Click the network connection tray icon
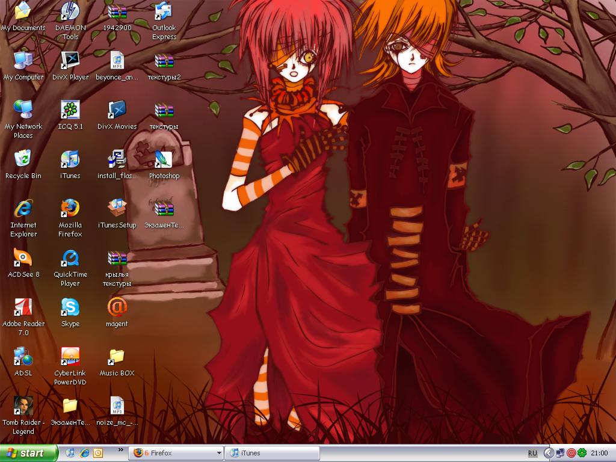 point(560,453)
